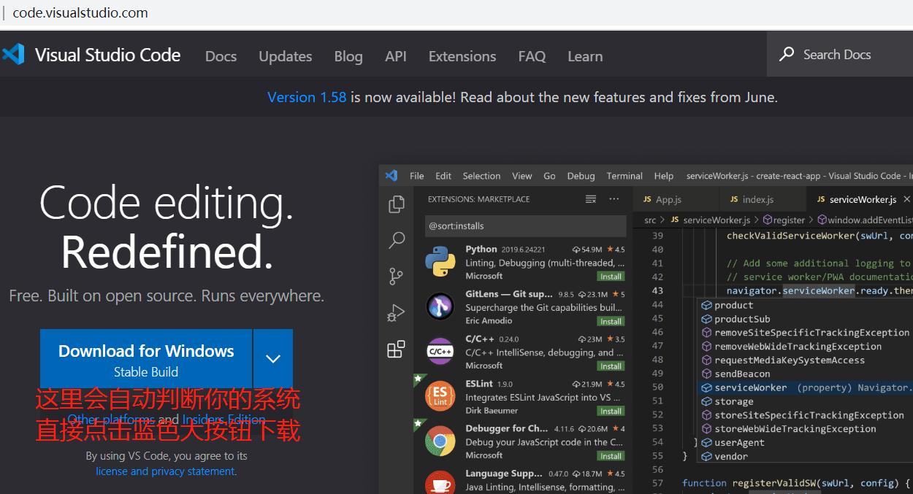Open the FAQ navigation link
Screen dimensions: 913x494
tap(532, 56)
